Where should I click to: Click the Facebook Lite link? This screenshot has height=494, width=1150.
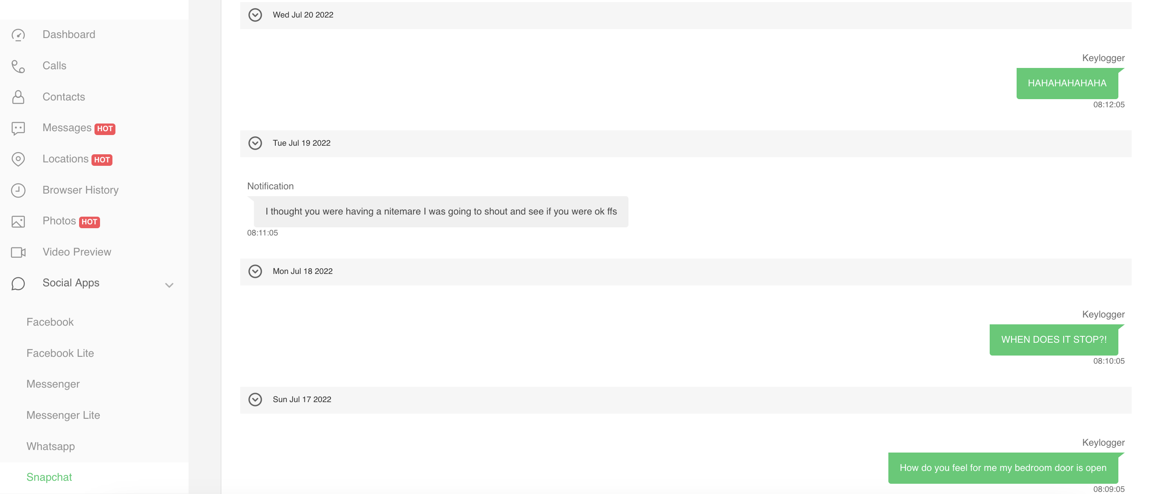tap(59, 353)
